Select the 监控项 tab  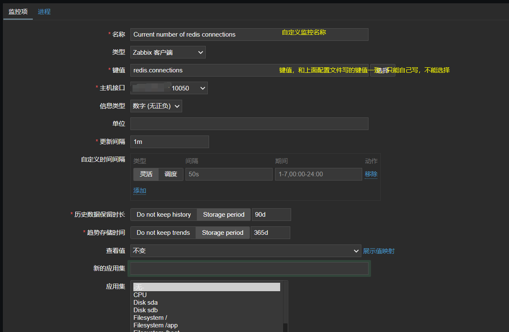[18, 12]
